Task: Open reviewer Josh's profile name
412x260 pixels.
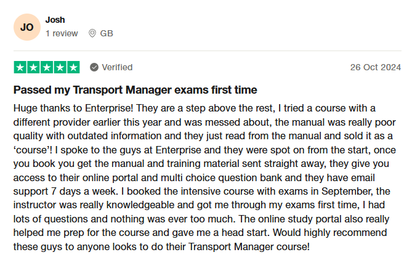Action: (55, 20)
